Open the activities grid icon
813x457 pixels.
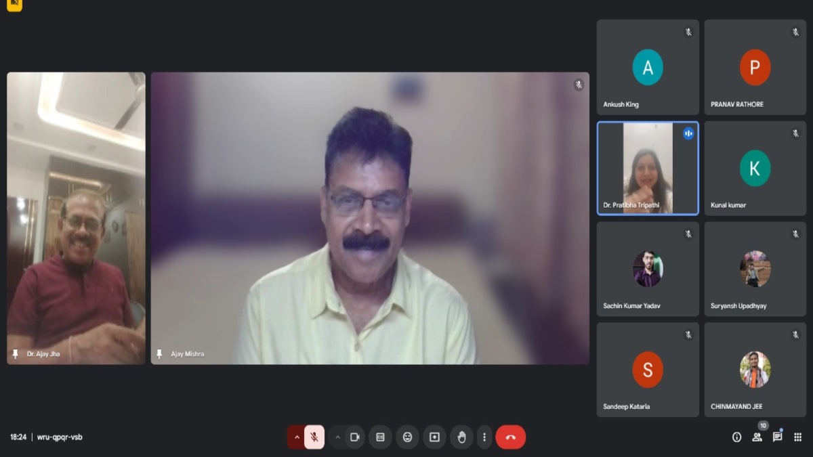click(797, 437)
